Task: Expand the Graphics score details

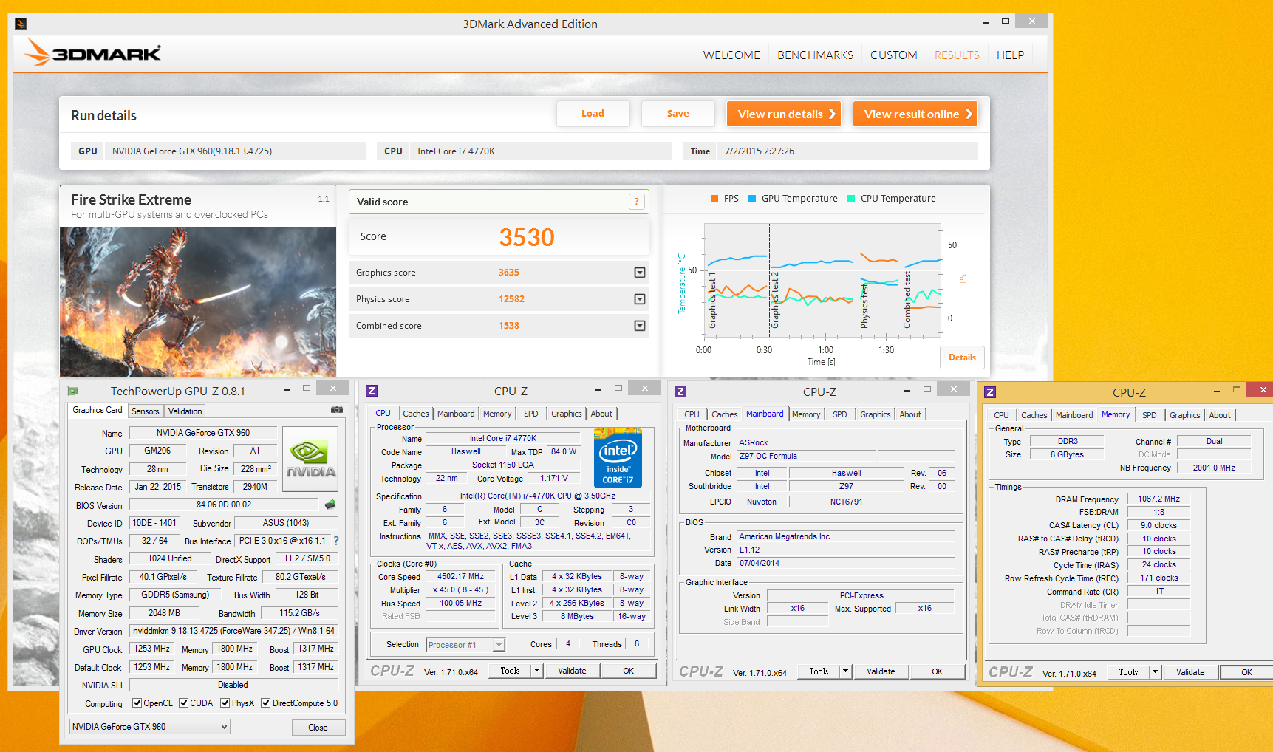Action: click(x=640, y=273)
